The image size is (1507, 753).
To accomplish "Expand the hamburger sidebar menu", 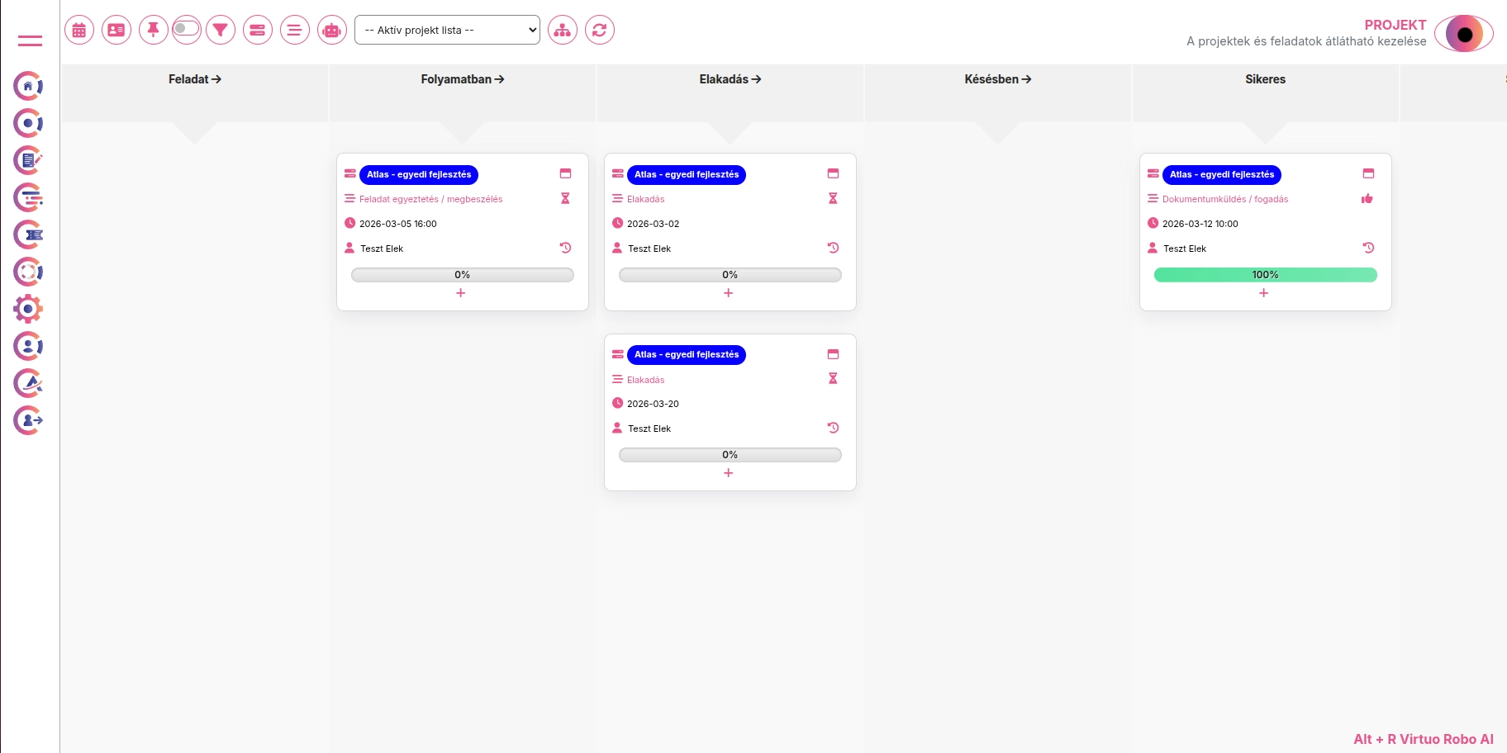I will coord(30,40).
